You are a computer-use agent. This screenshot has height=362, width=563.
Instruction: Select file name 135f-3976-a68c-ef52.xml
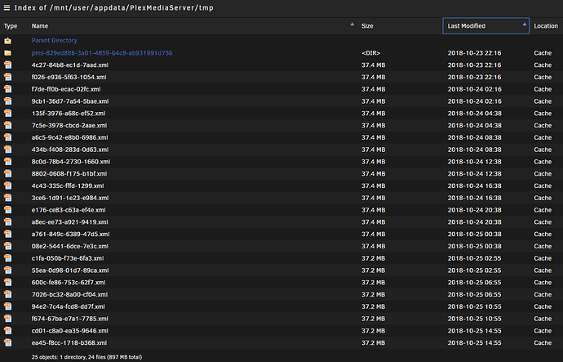pos(69,114)
